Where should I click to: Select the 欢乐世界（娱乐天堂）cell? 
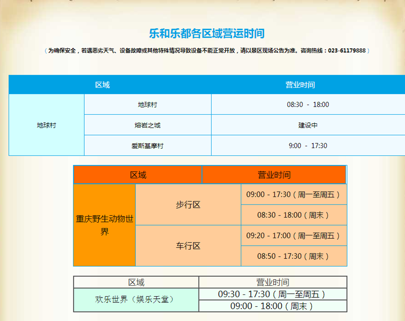tap(136, 300)
